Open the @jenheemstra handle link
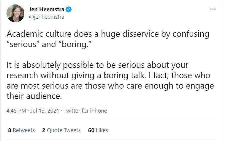 point(46,17)
